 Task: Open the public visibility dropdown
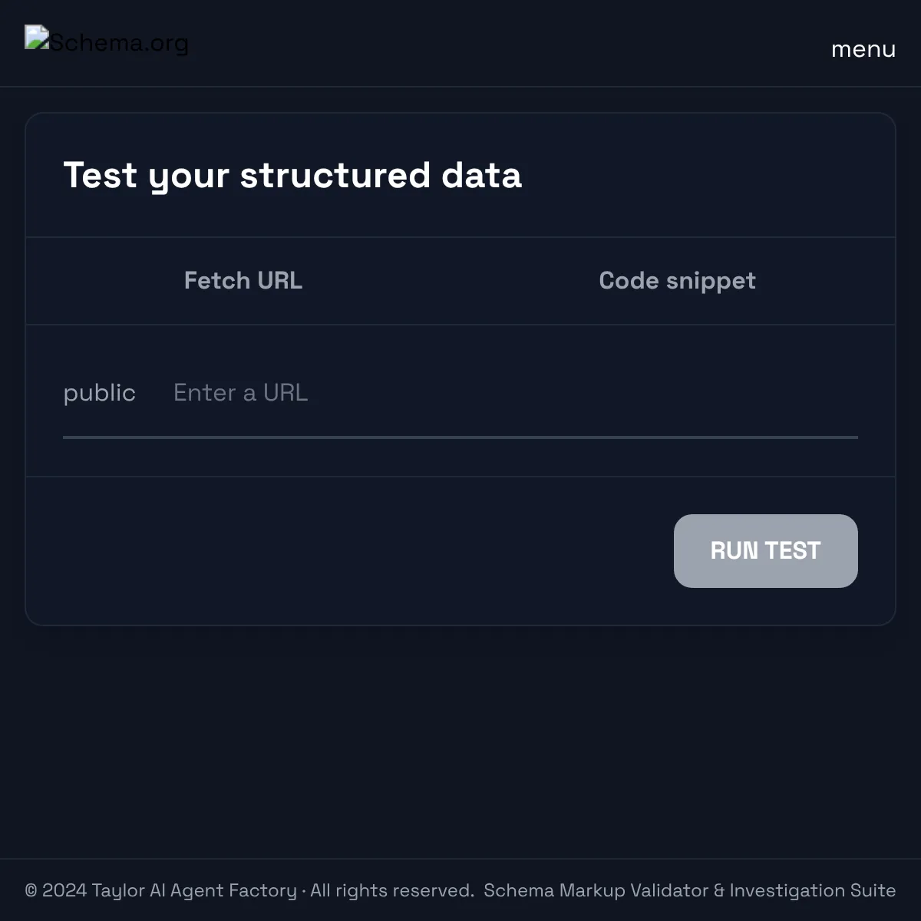[100, 393]
